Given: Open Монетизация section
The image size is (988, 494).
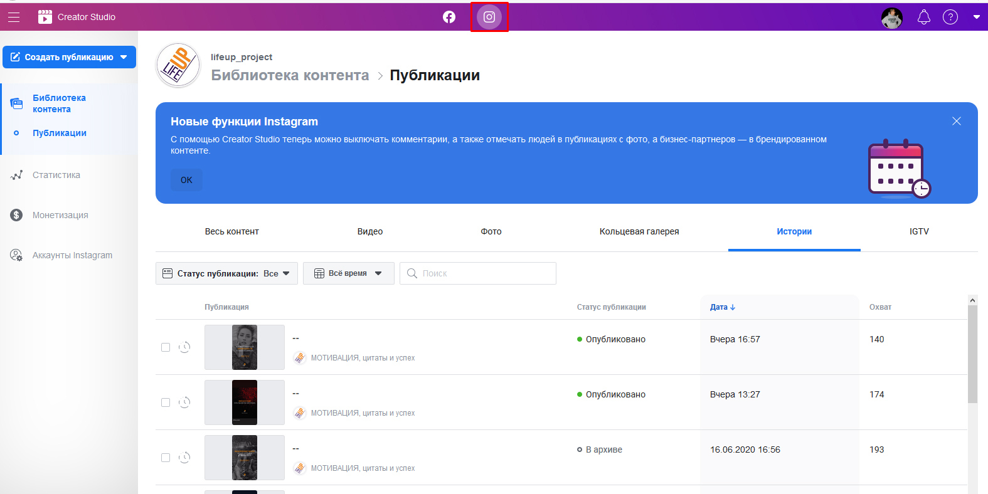Looking at the screenshot, I should click(x=60, y=215).
